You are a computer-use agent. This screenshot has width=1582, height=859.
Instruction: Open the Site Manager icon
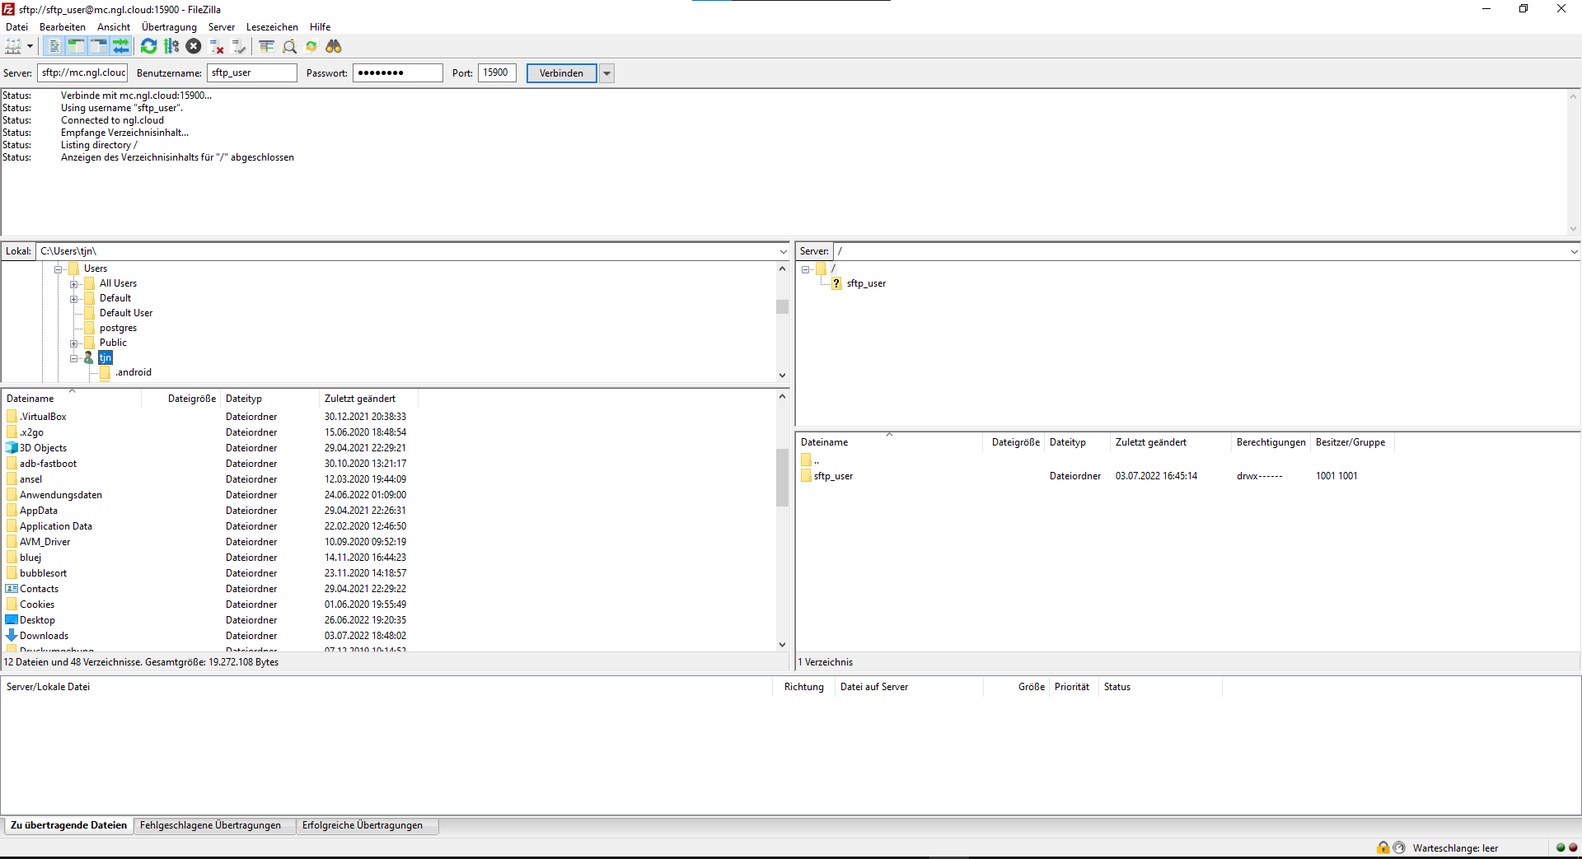coord(13,47)
